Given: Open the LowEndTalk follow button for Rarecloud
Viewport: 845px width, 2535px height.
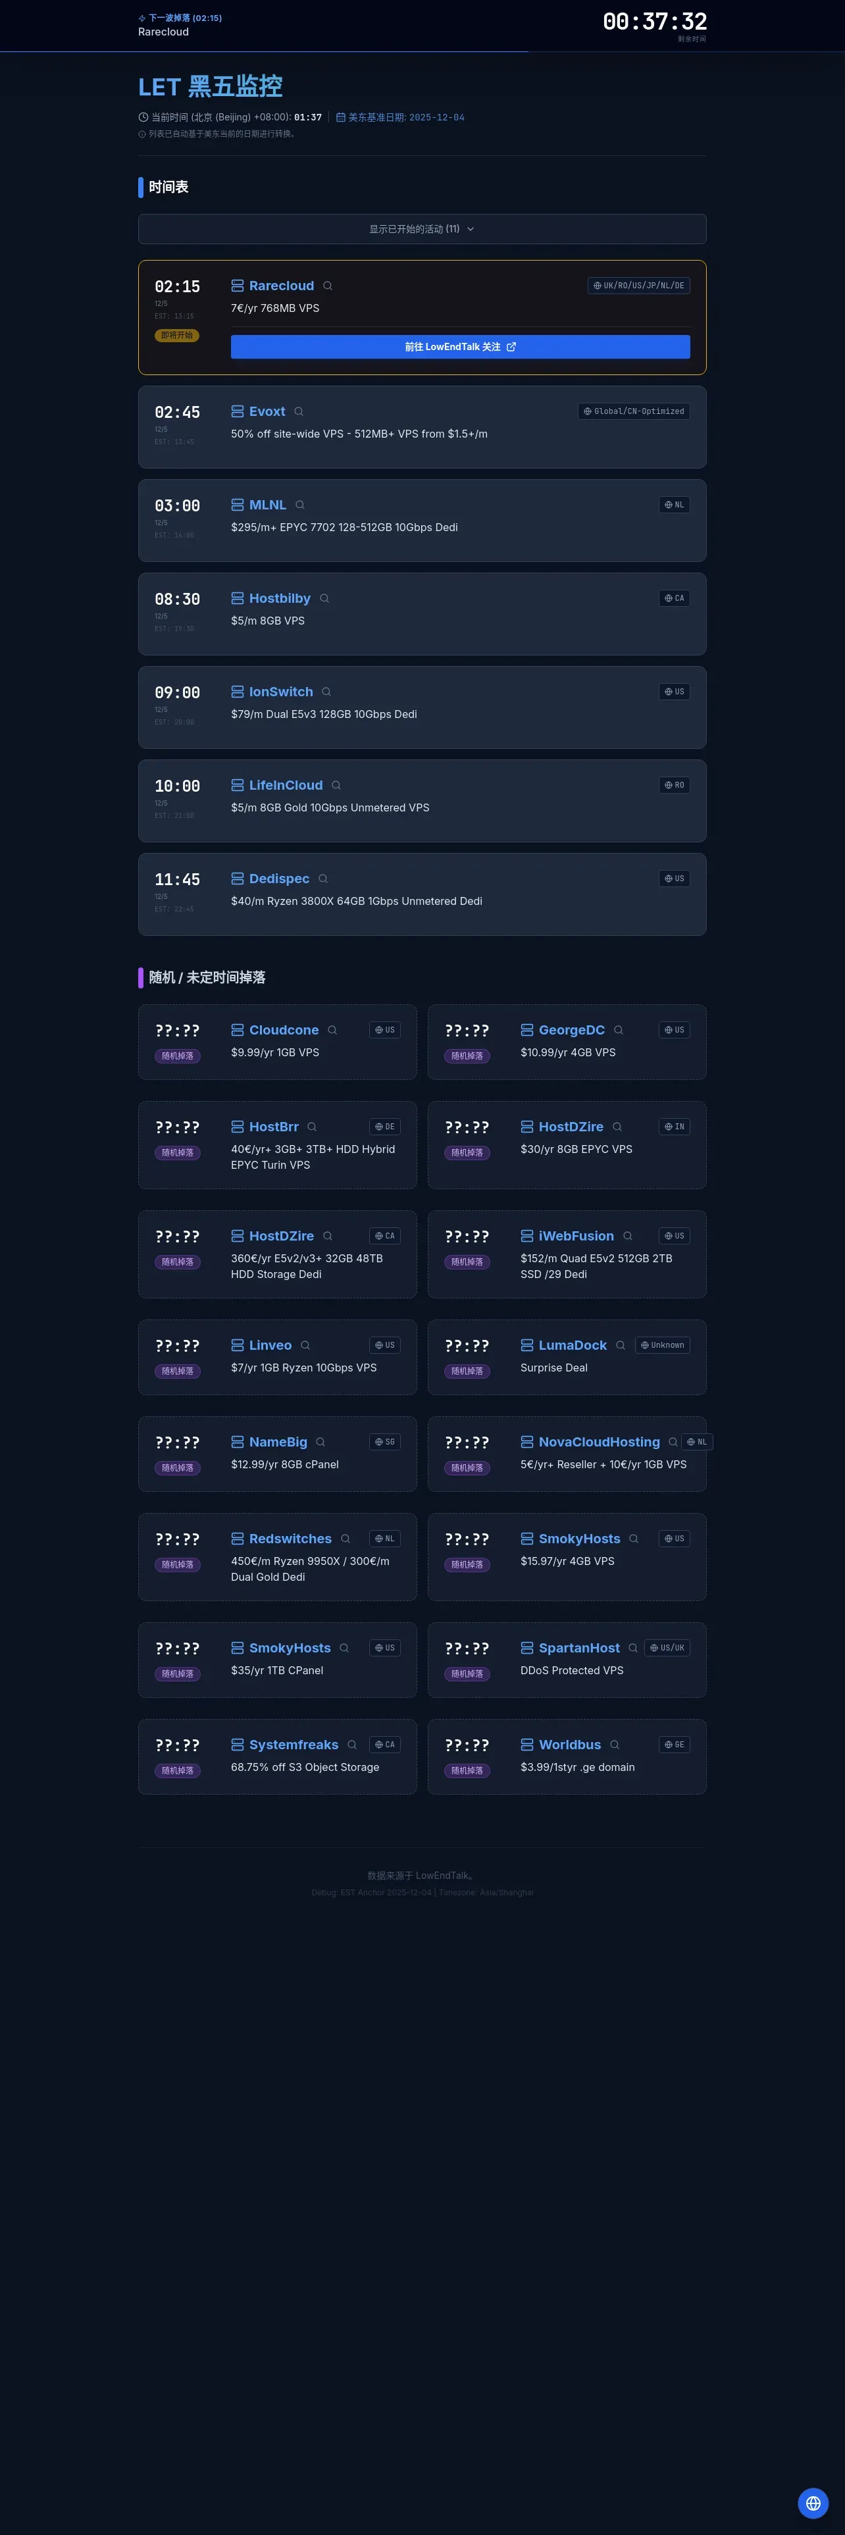Looking at the screenshot, I should click(461, 346).
